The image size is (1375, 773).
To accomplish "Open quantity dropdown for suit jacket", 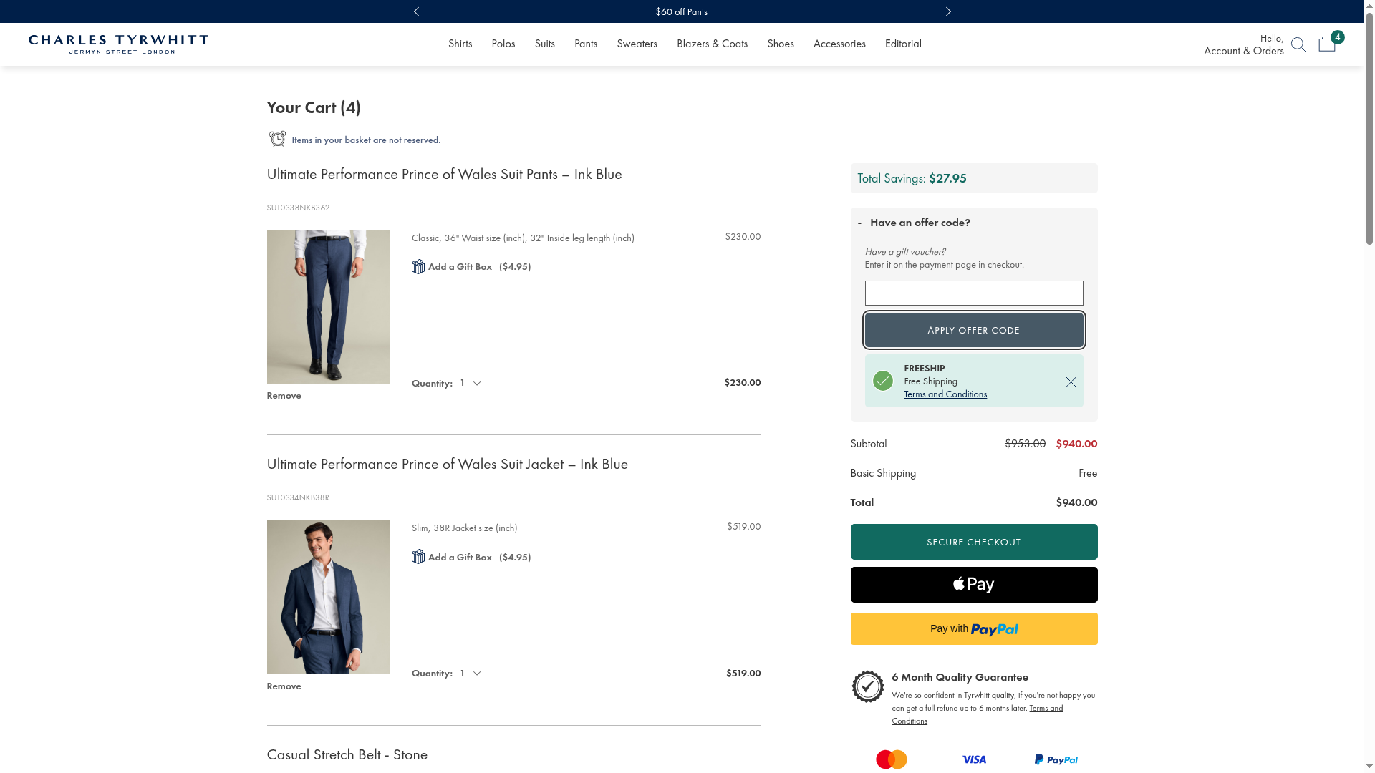I will tap(471, 674).
